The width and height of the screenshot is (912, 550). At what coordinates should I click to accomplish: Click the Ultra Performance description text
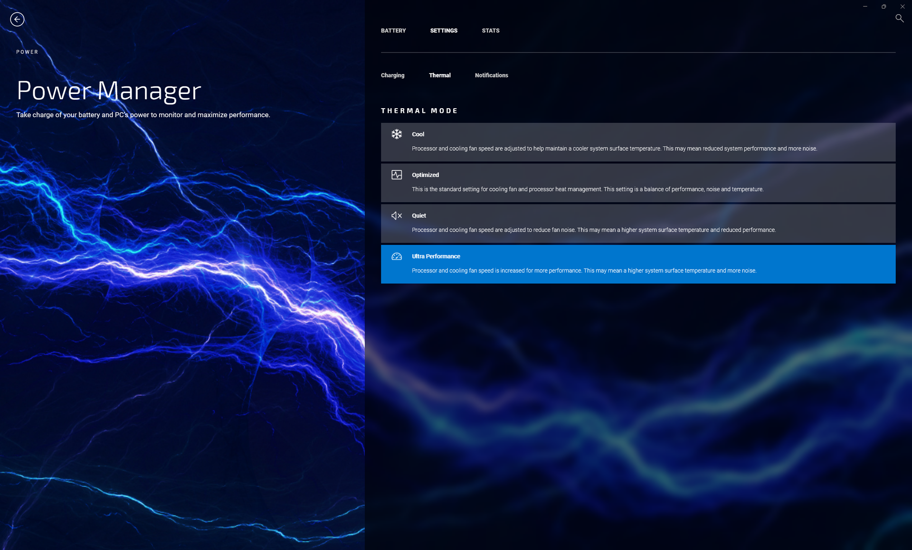584,270
